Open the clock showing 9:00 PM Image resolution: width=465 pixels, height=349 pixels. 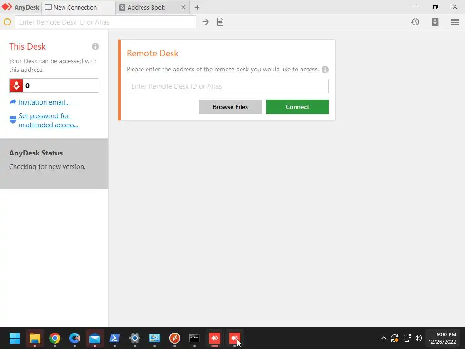pos(442,338)
